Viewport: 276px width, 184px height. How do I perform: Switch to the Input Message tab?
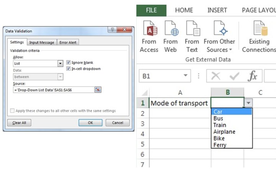(42, 43)
